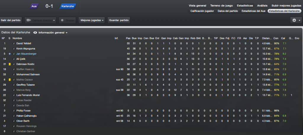The height and width of the screenshot is (135, 303).
Task: Click the Salir del partido button
Action: [x=11, y=20]
